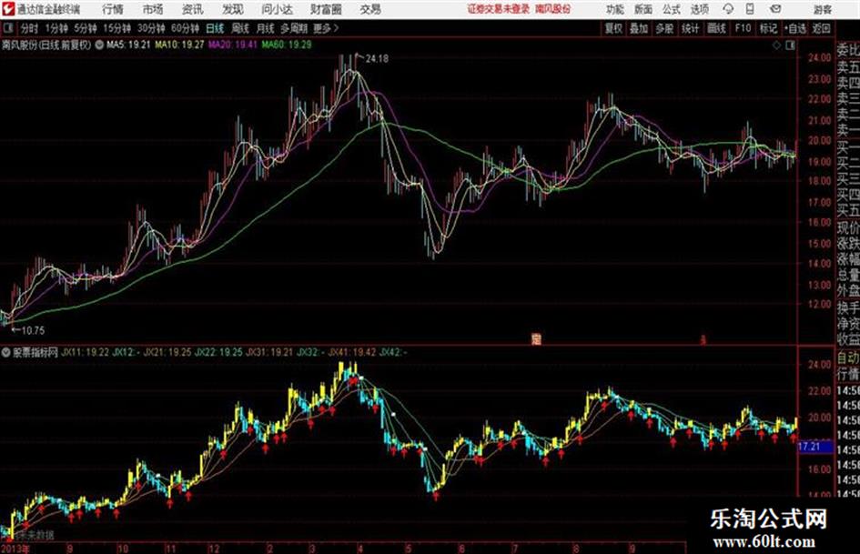Open the 问小达 menu
860x554 pixels.
pos(277,9)
